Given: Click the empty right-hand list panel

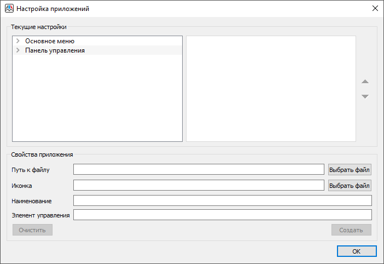Looking at the screenshot, I should pos(271,89).
